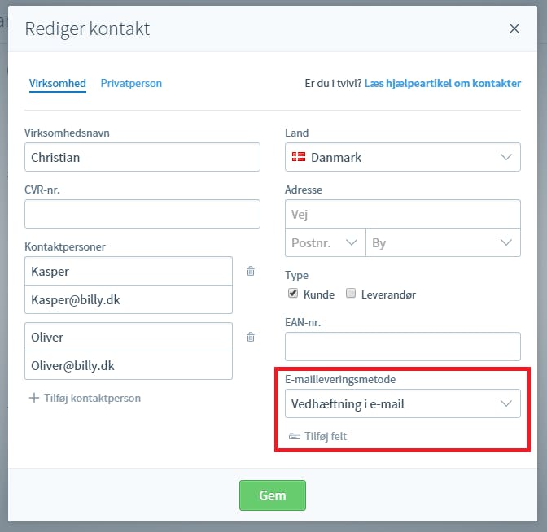Open E-mailleveringsmetode dropdown
The width and height of the screenshot is (547, 532).
[x=403, y=403]
